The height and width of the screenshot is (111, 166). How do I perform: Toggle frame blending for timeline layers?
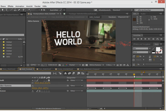pos(69,73)
